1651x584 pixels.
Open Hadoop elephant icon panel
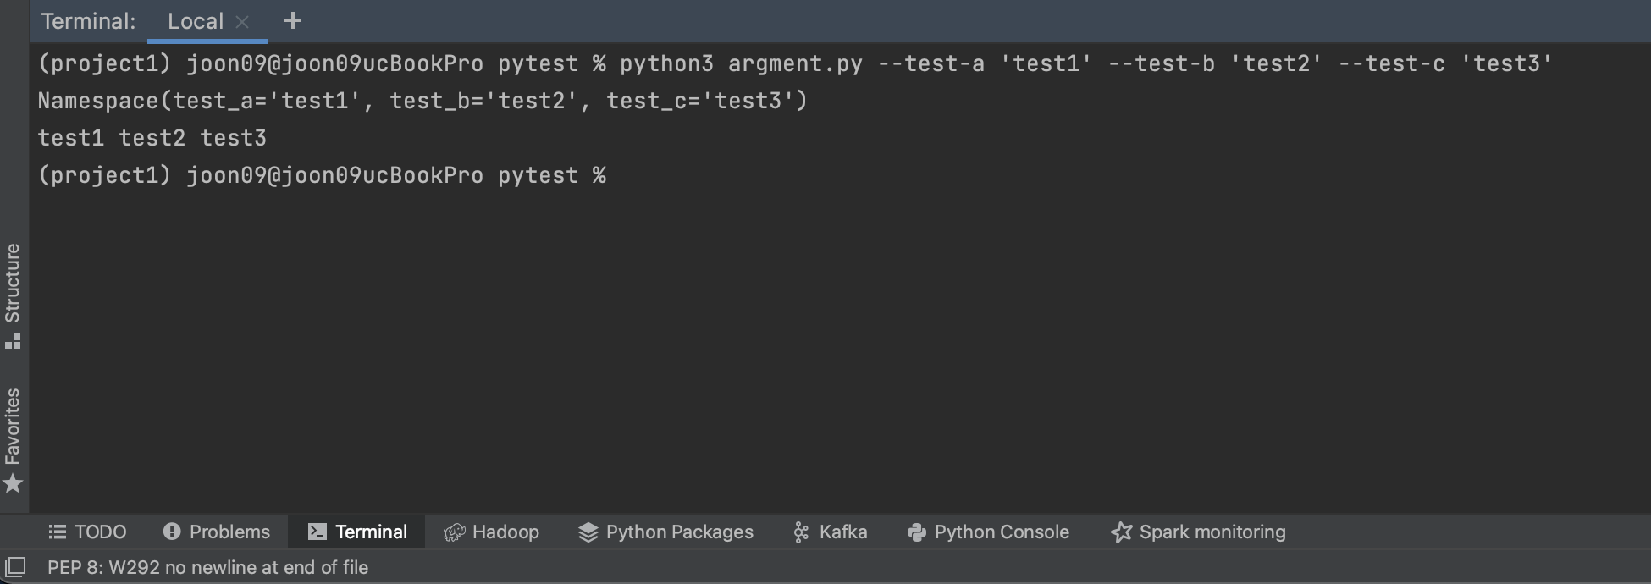click(x=455, y=532)
